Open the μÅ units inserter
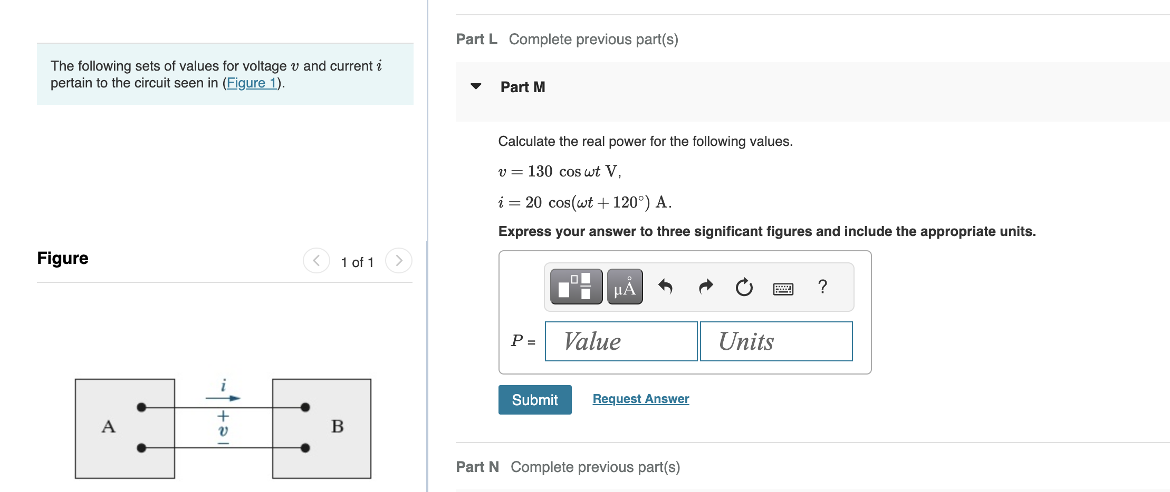 pyautogui.click(x=625, y=287)
